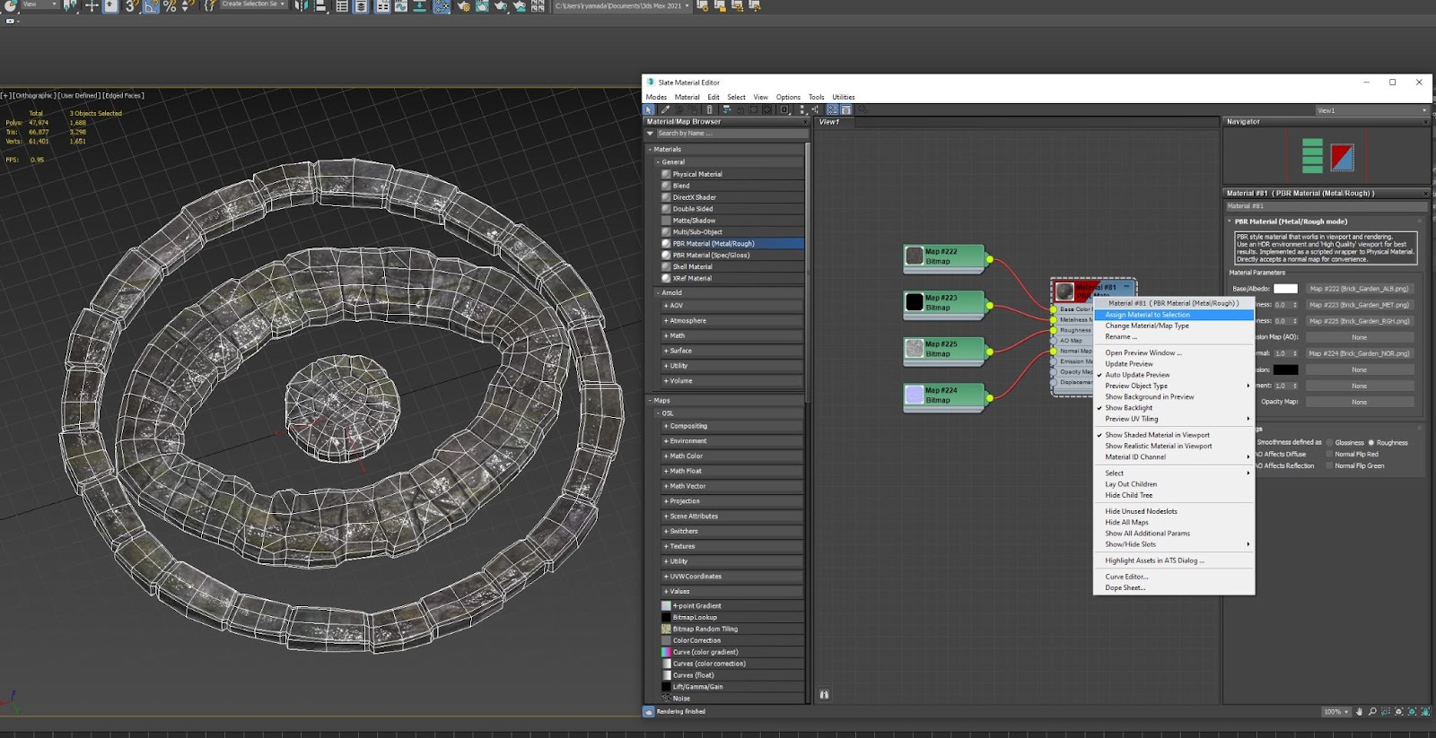The image size is (1436, 738).
Task: Click the teapot Render Setup icon
Action: pyautogui.click(x=463, y=6)
